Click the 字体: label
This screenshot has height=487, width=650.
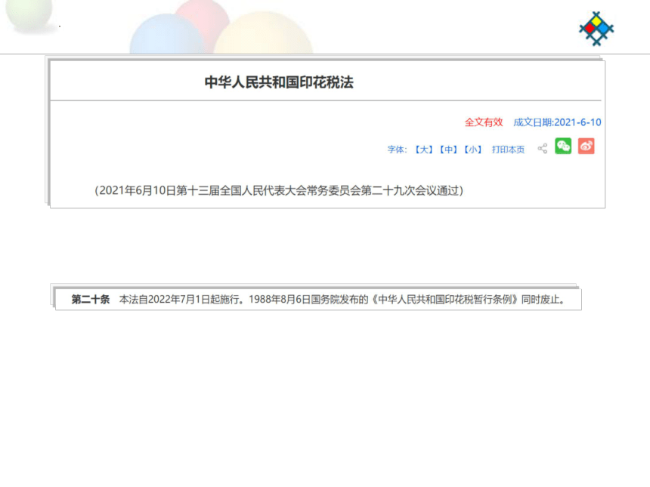(397, 149)
